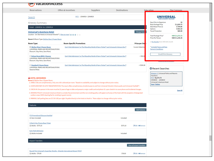214x161 pixels.
Task: Open Early Park Admission promotion for Deluxe room
Action: click(96, 56)
